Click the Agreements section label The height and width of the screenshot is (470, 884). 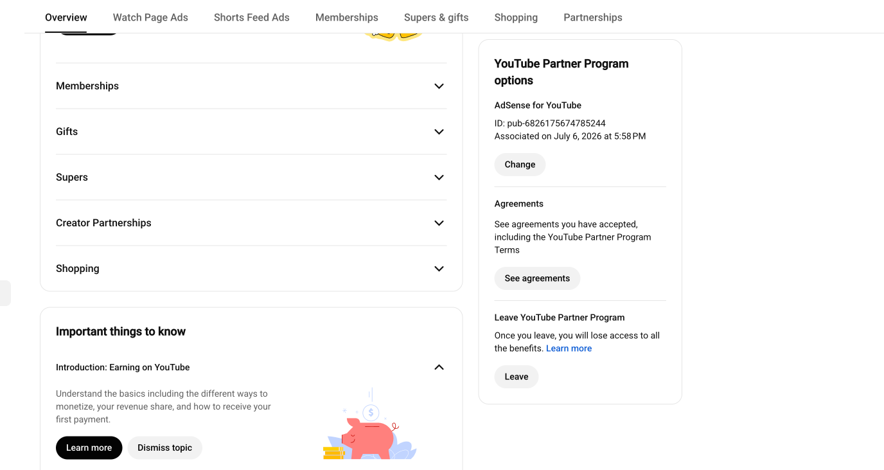coord(519,204)
